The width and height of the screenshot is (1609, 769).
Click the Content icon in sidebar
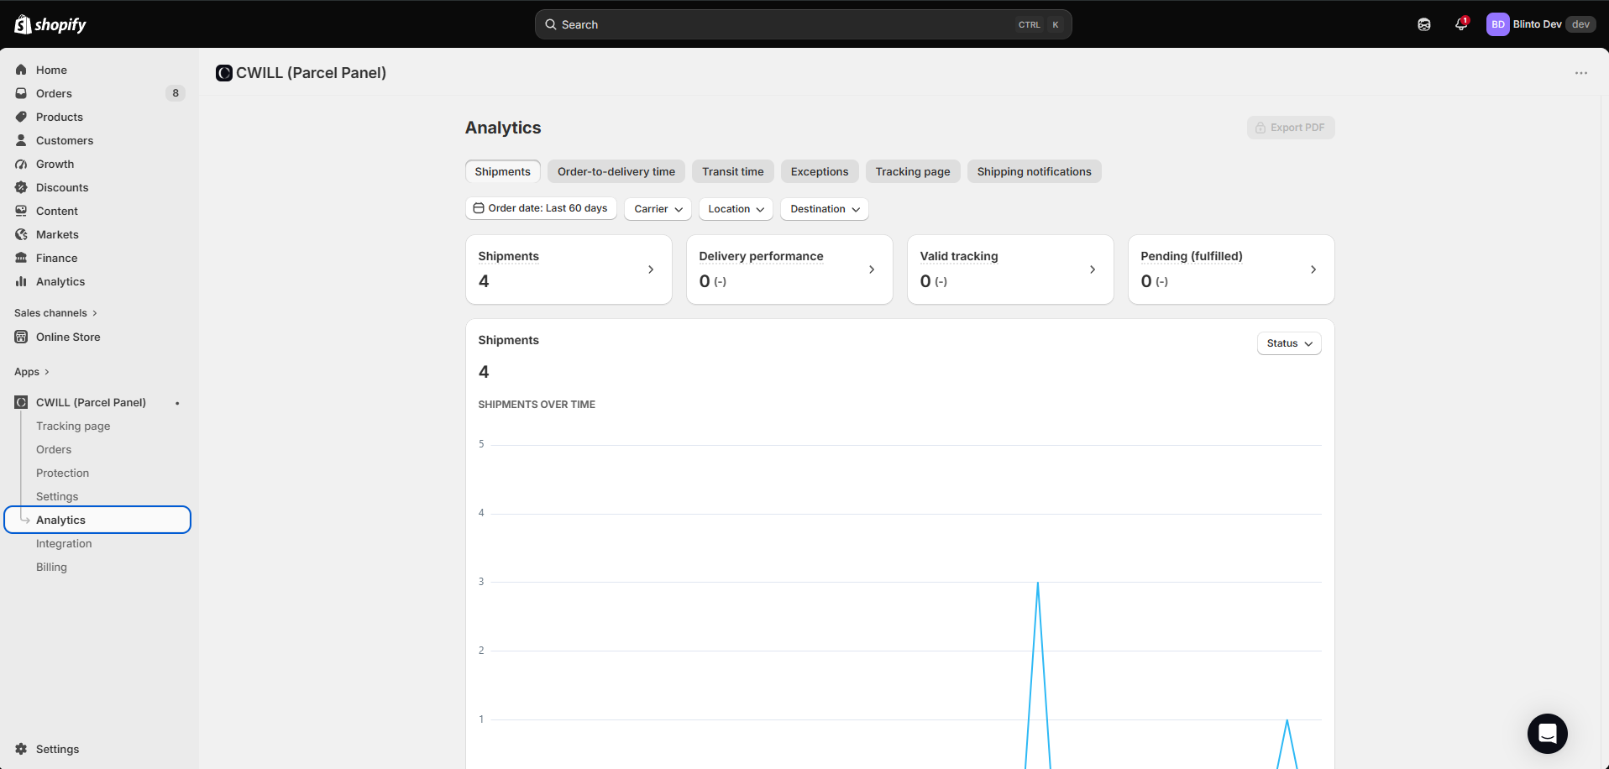pos(21,211)
